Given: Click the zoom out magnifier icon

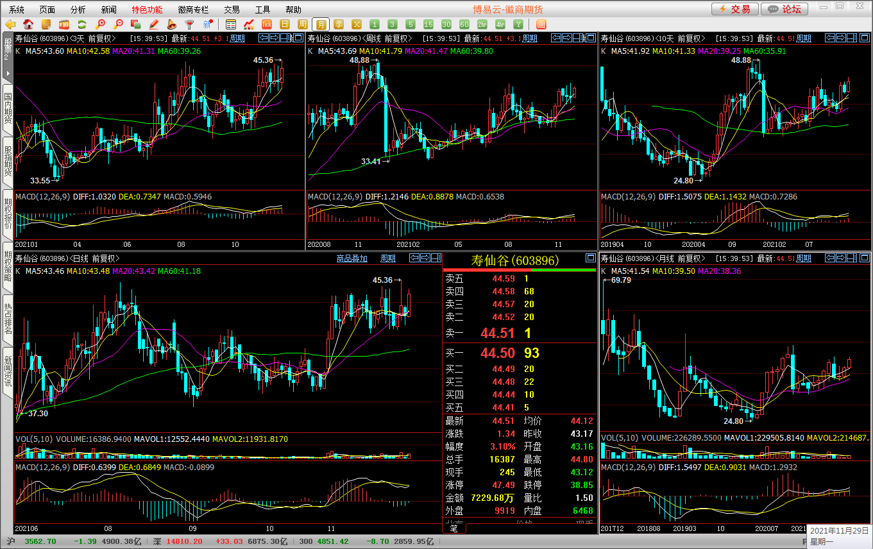Looking at the screenshot, I should pos(118,24).
